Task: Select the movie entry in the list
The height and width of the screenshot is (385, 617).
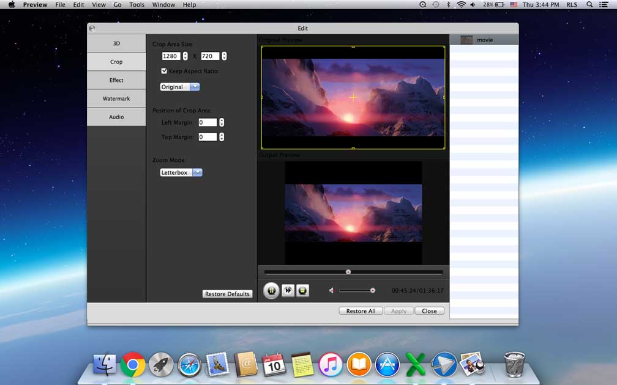Action: pyautogui.click(x=484, y=40)
